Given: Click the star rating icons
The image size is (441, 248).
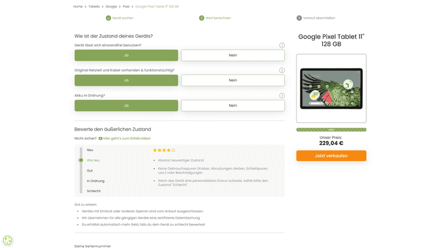Looking at the screenshot, I should [x=164, y=150].
